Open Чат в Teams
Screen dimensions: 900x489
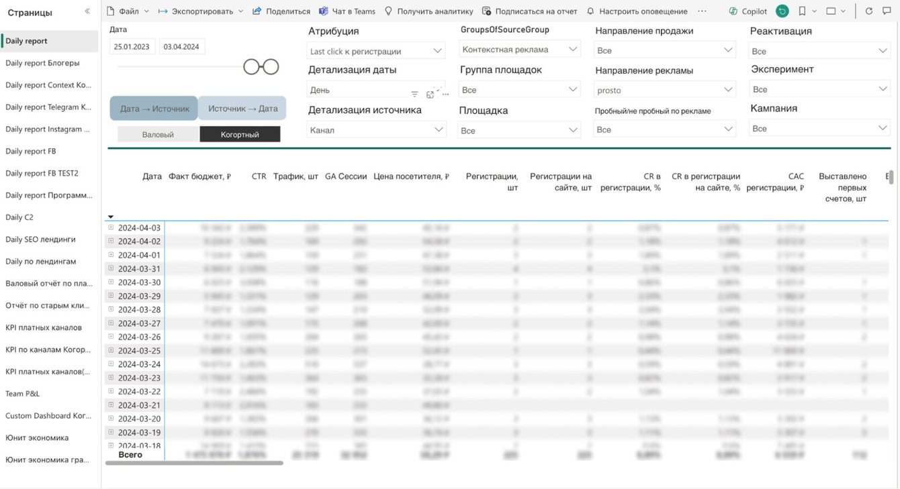347,11
